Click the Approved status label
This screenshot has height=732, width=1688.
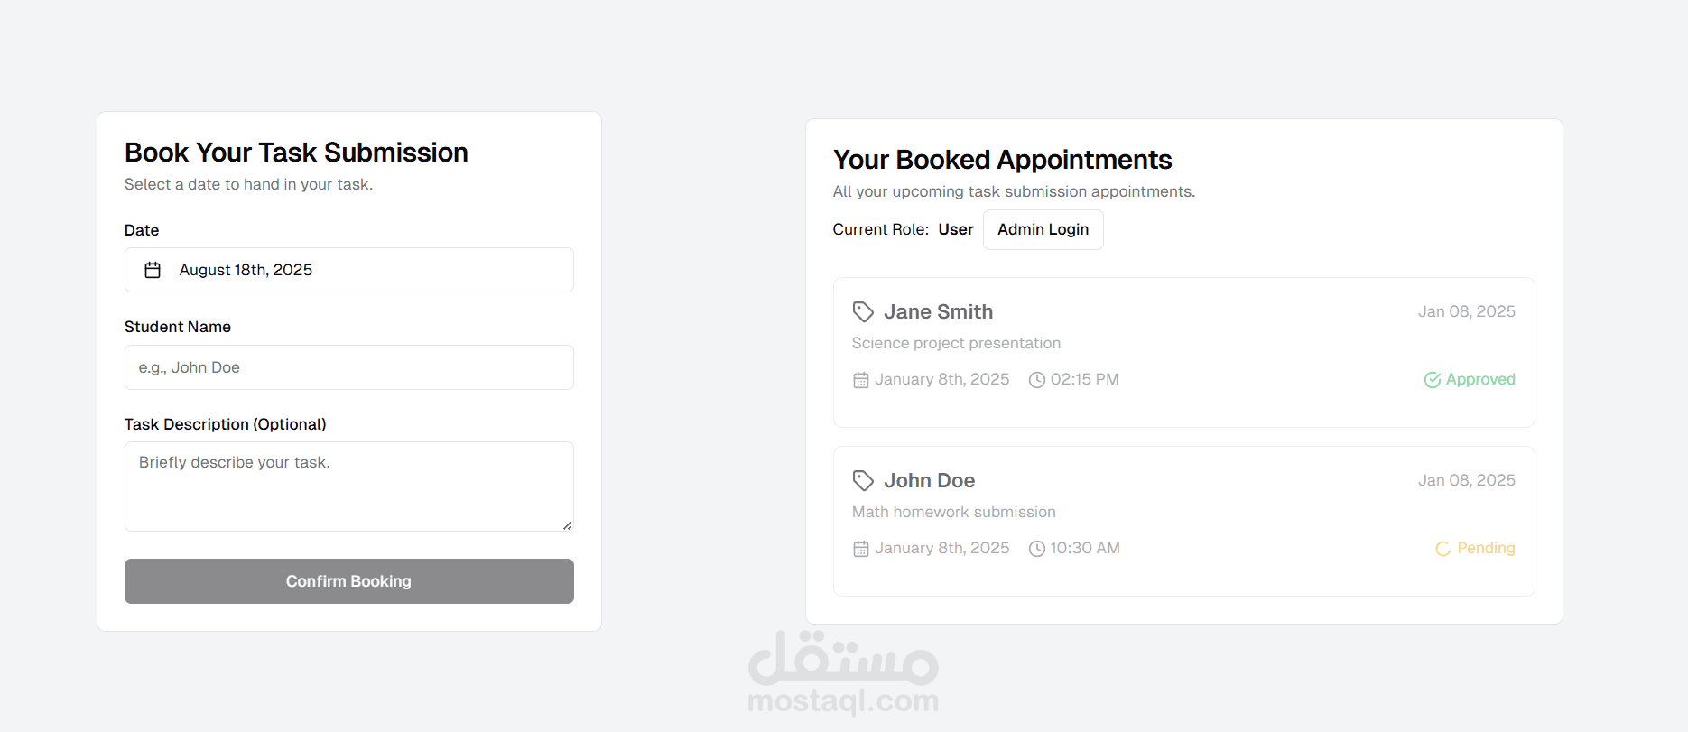pyautogui.click(x=1480, y=379)
